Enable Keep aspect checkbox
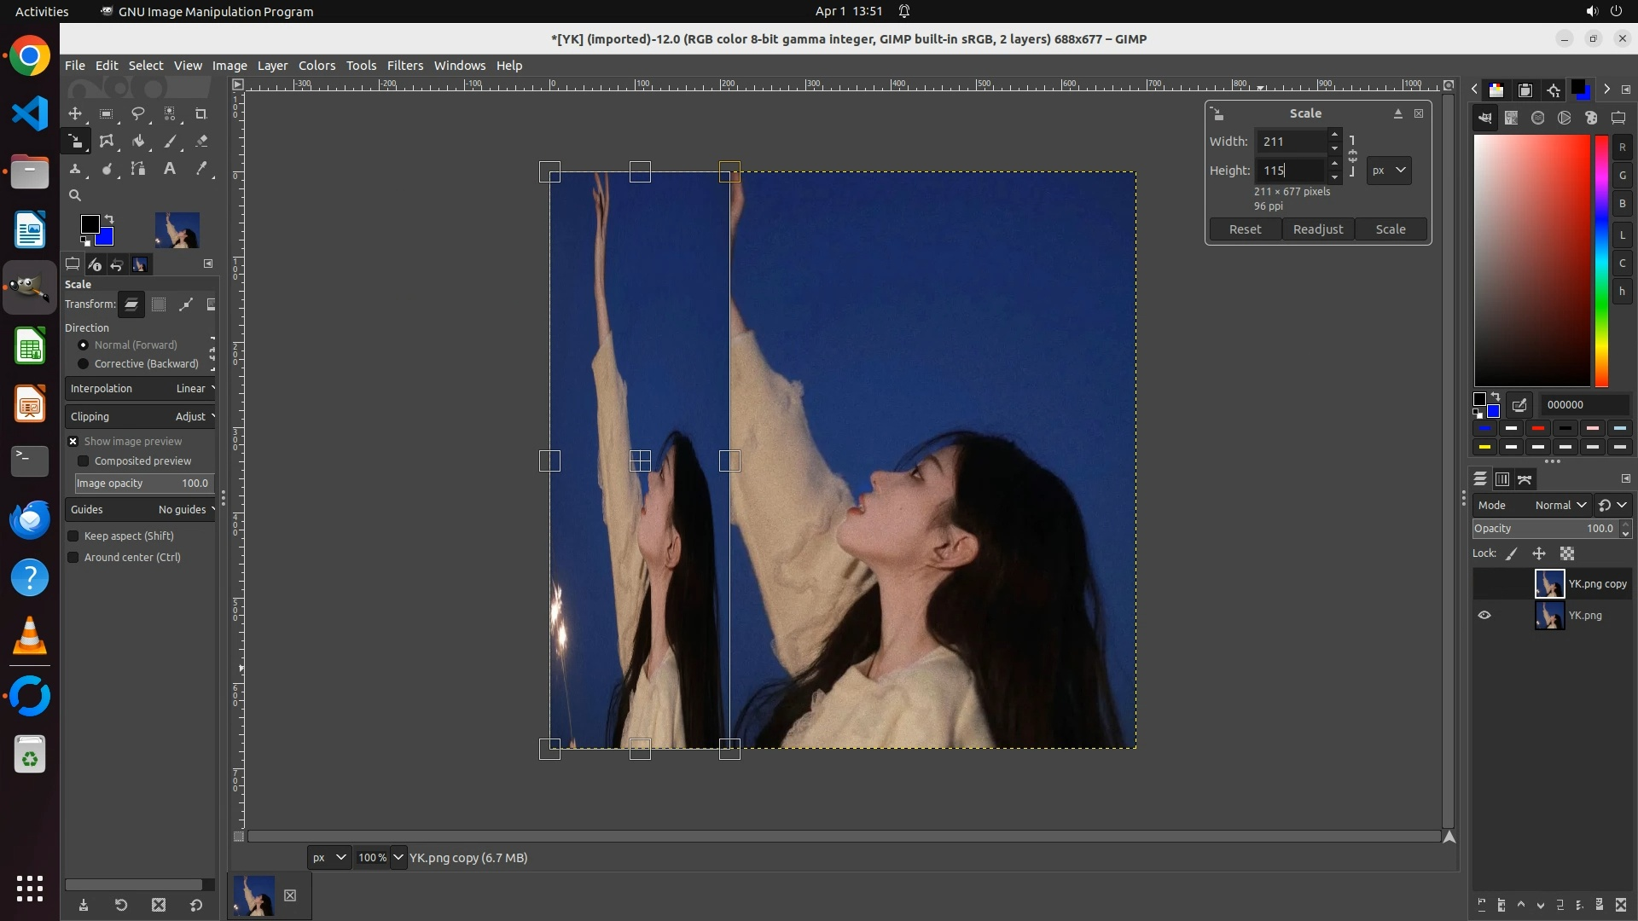The height and width of the screenshot is (921, 1638). click(x=73, y=536)
